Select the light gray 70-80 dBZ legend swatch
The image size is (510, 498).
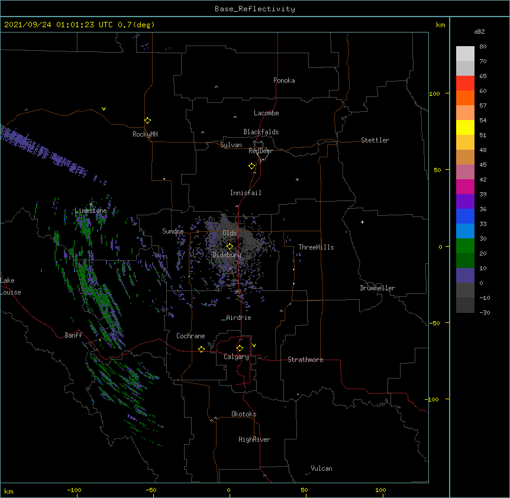(x=465, y=54)
